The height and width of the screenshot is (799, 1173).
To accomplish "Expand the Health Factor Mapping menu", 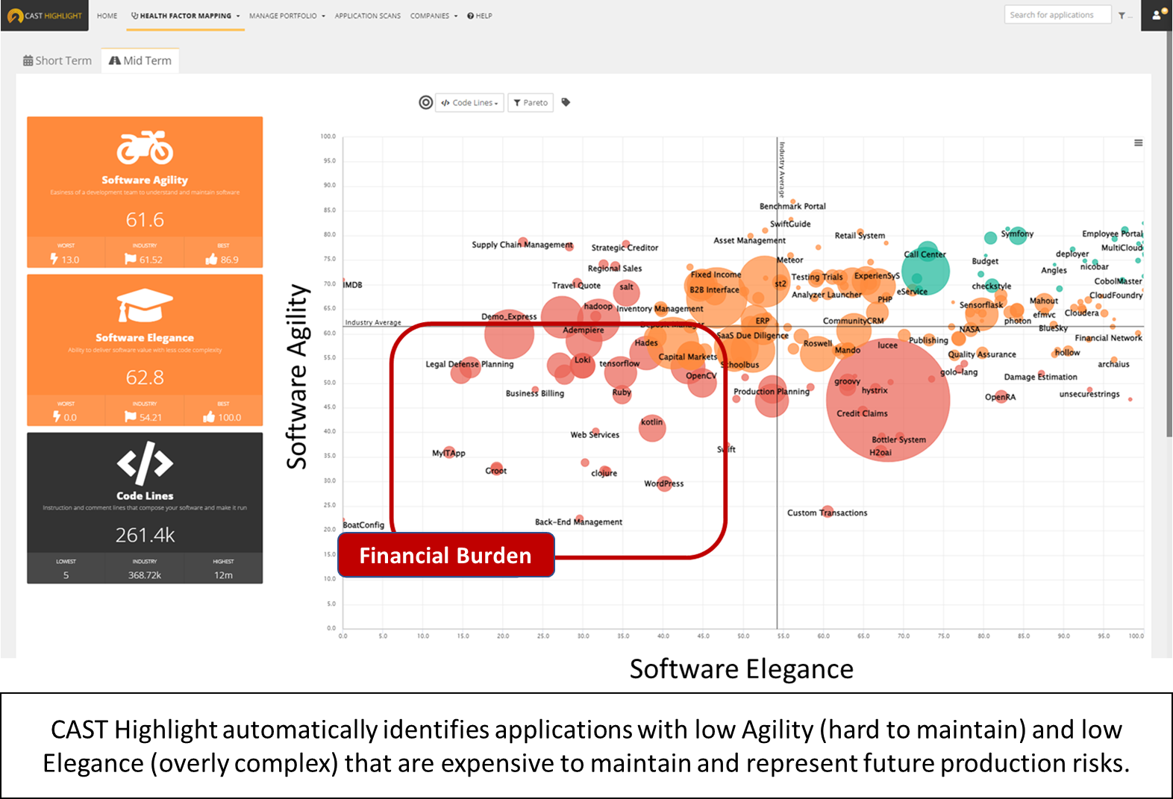I will (x=185, y=16).
